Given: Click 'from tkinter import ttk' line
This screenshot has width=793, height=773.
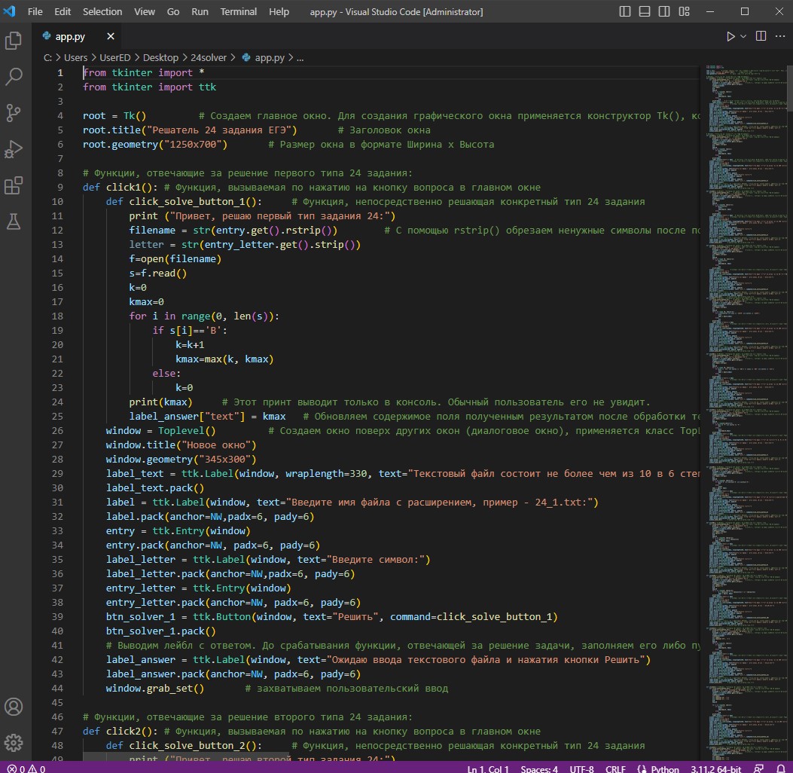Looking at the screenshot, I should coord(149,87).
